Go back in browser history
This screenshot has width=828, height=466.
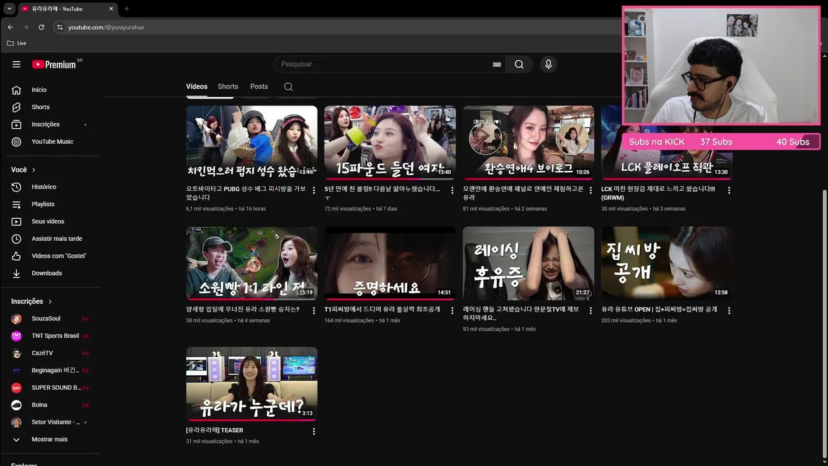pyautogui.click(x=10, y=27)
